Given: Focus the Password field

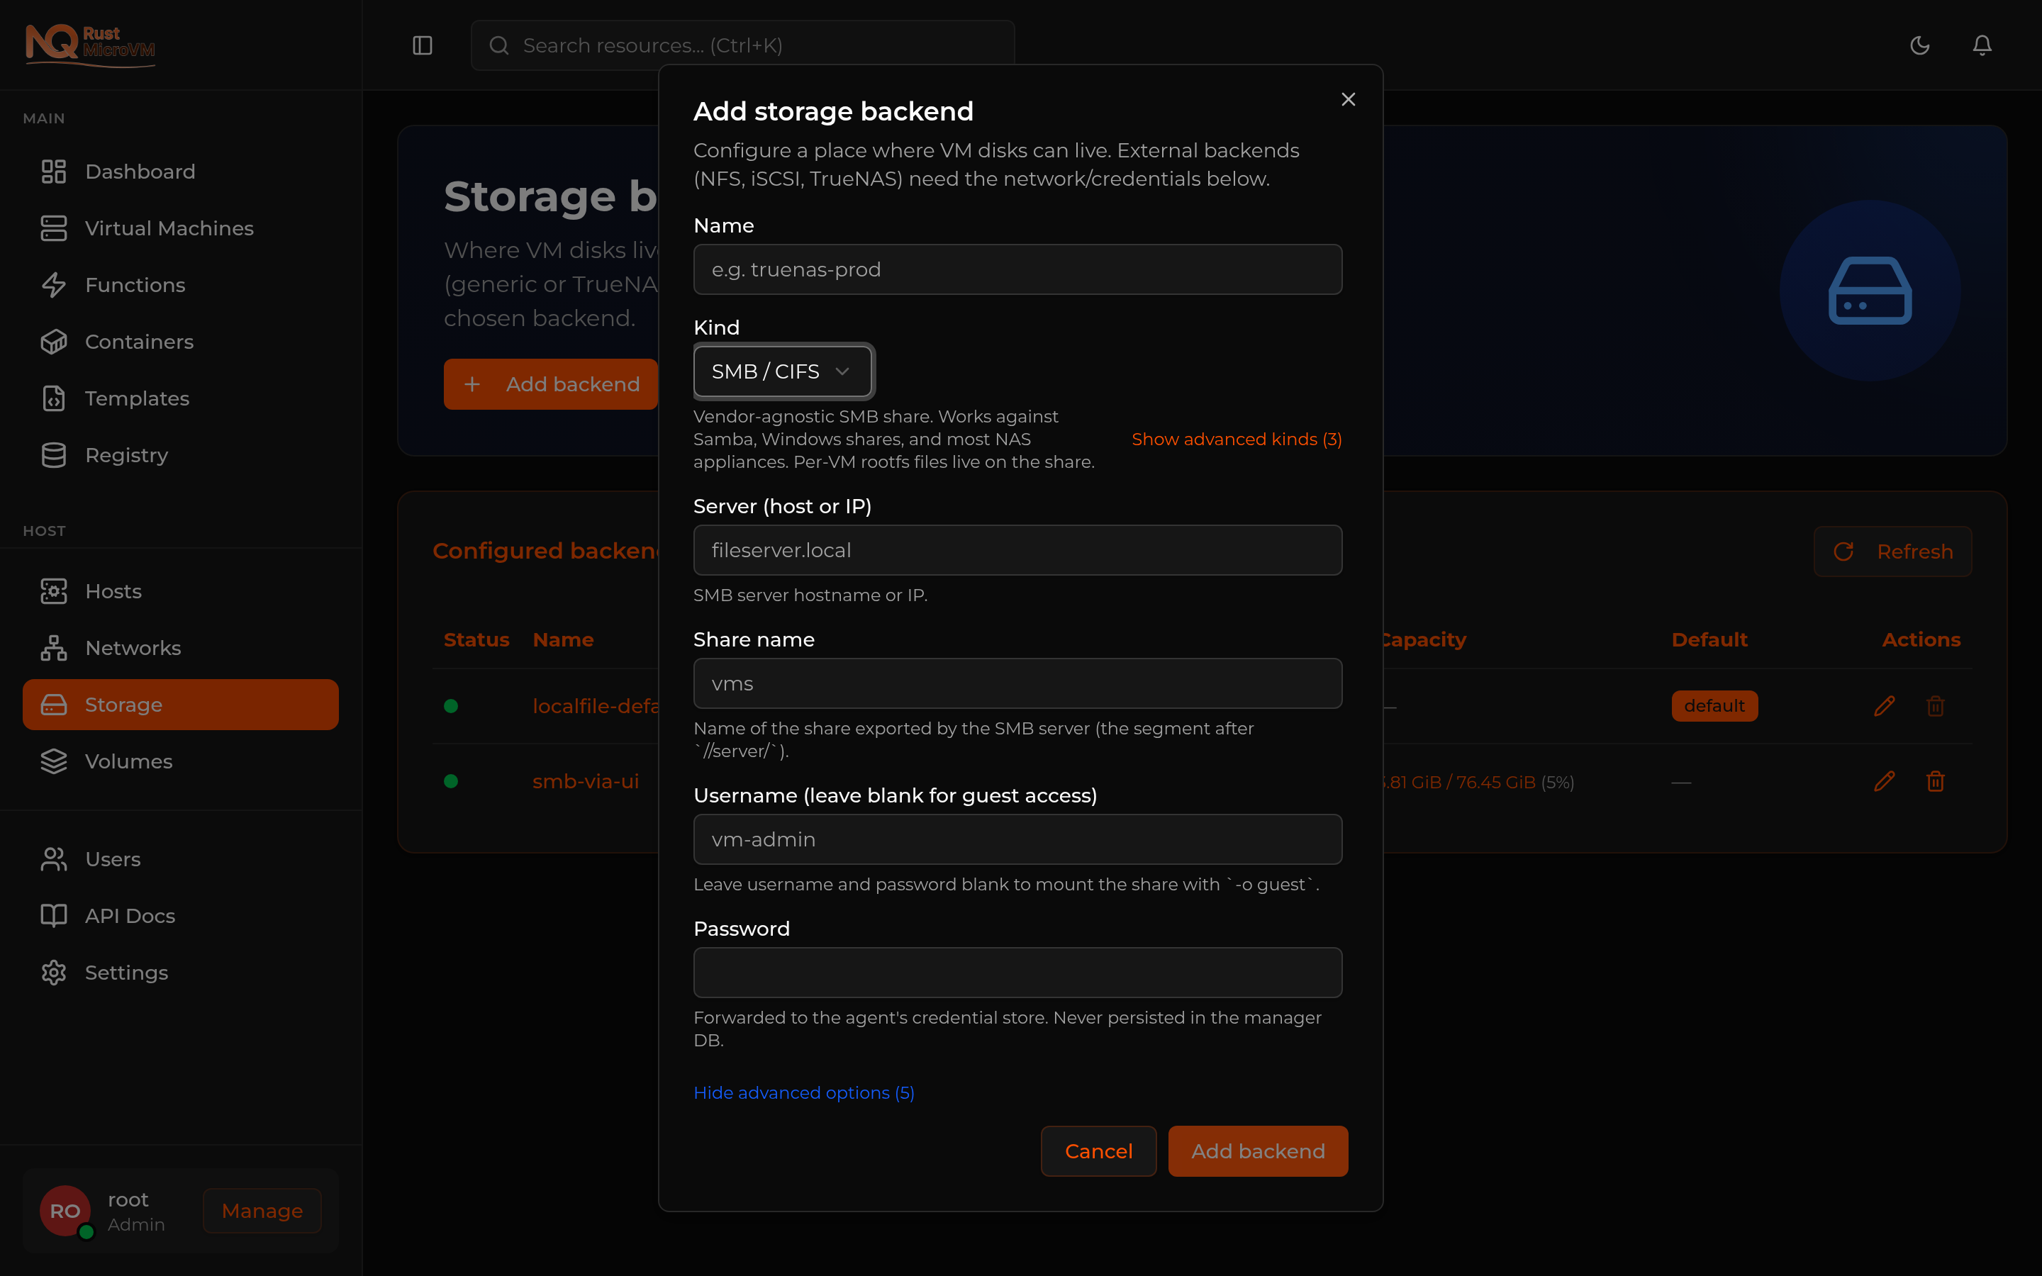Looking at the screenshot, I should 1017,972.
